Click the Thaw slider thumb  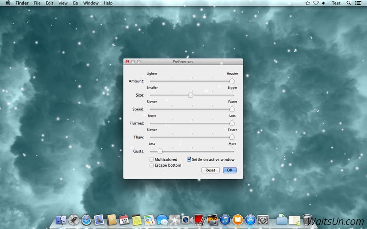tap(232, 137)
